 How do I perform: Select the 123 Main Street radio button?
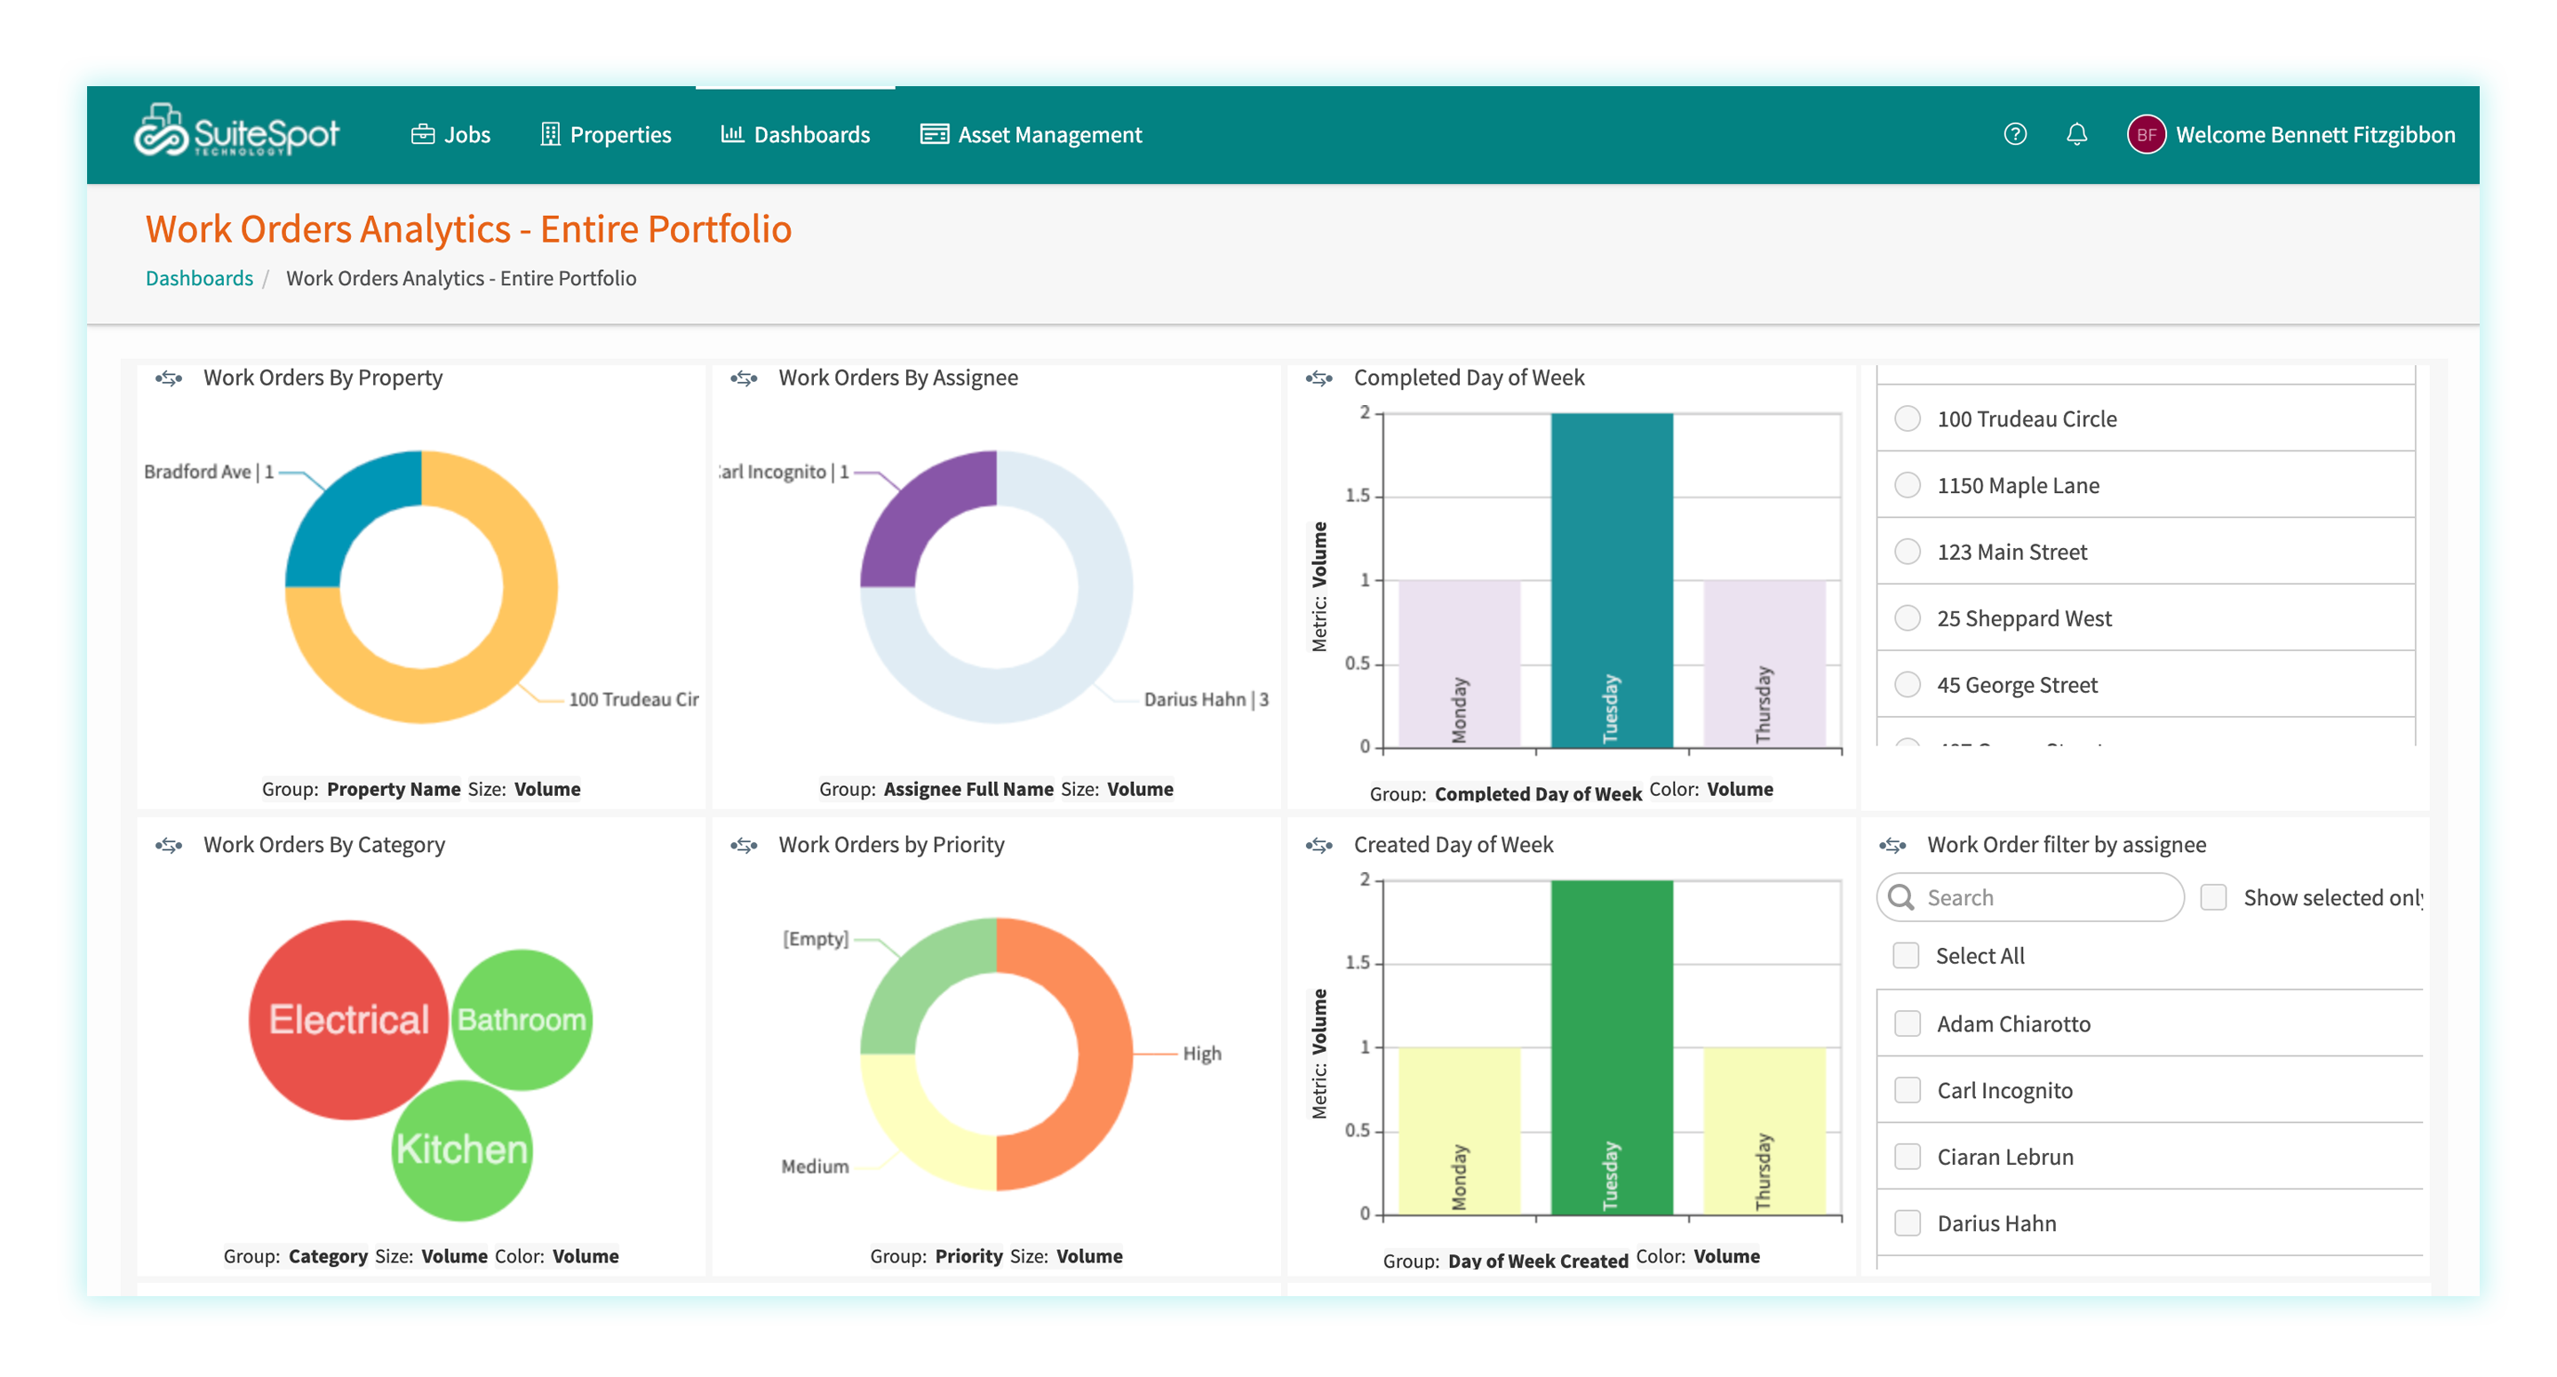1906,551
